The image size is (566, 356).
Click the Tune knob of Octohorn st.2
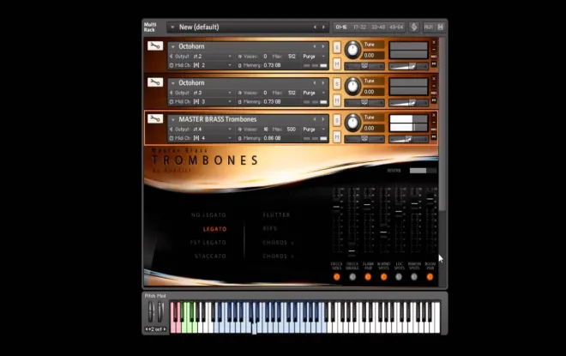click(352, 50)
